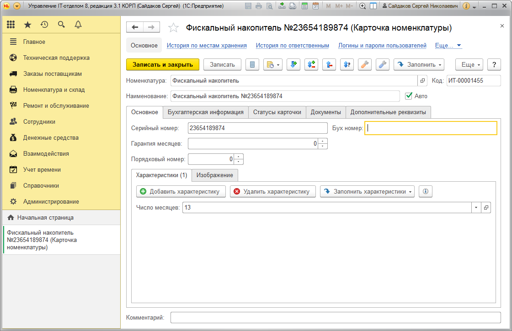Switch to Документы tab
Screen dimensions: 512x331
tap(325, 112)
